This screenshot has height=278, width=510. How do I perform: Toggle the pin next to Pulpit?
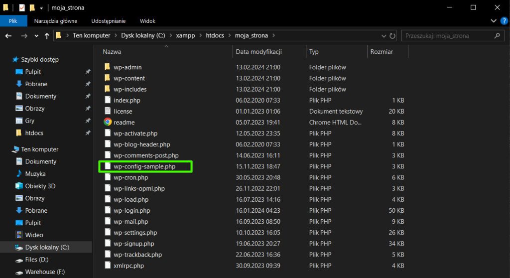pyautogui.click(x=88, y=72)
